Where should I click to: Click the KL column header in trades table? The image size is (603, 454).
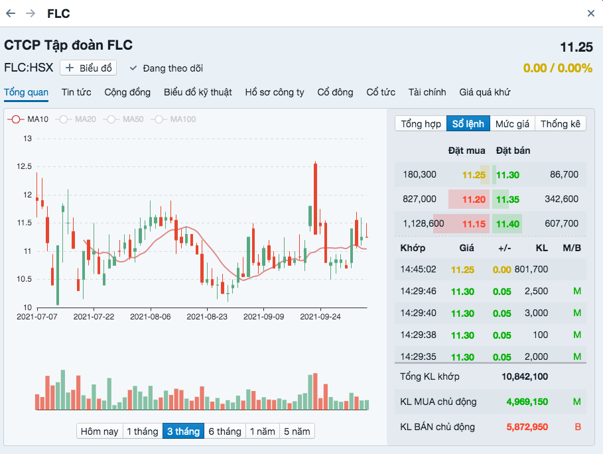point(542,248)
